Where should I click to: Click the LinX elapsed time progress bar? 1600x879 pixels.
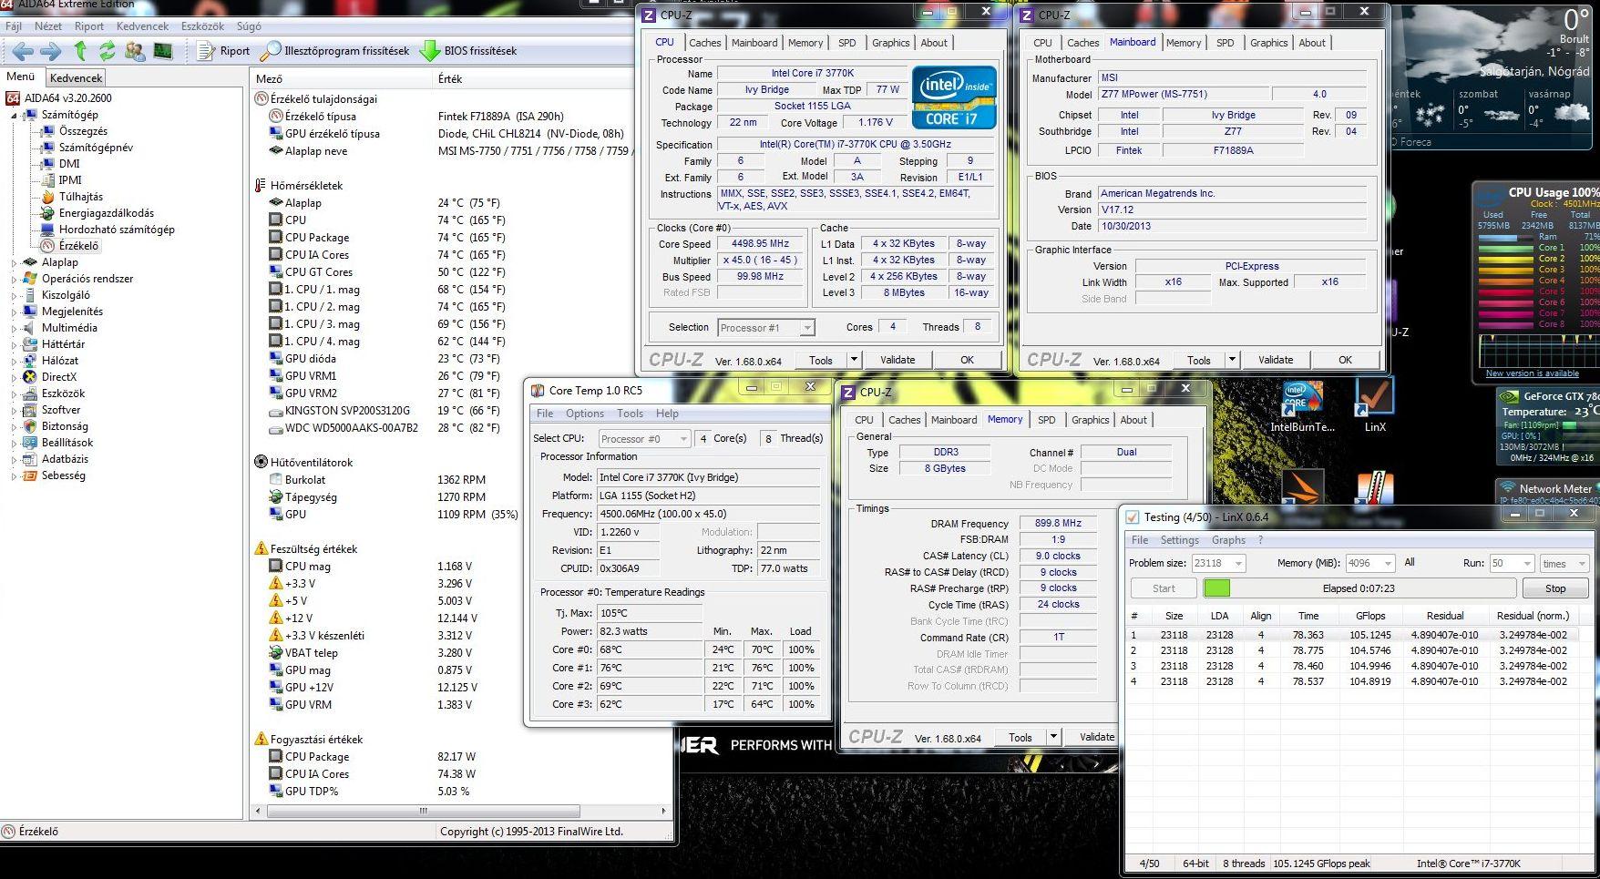[1359, 588]
